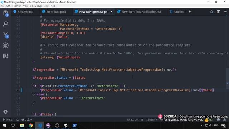229x129 pixels.
Task: Open the Selection menu
Action: click(x=16, y=6)
